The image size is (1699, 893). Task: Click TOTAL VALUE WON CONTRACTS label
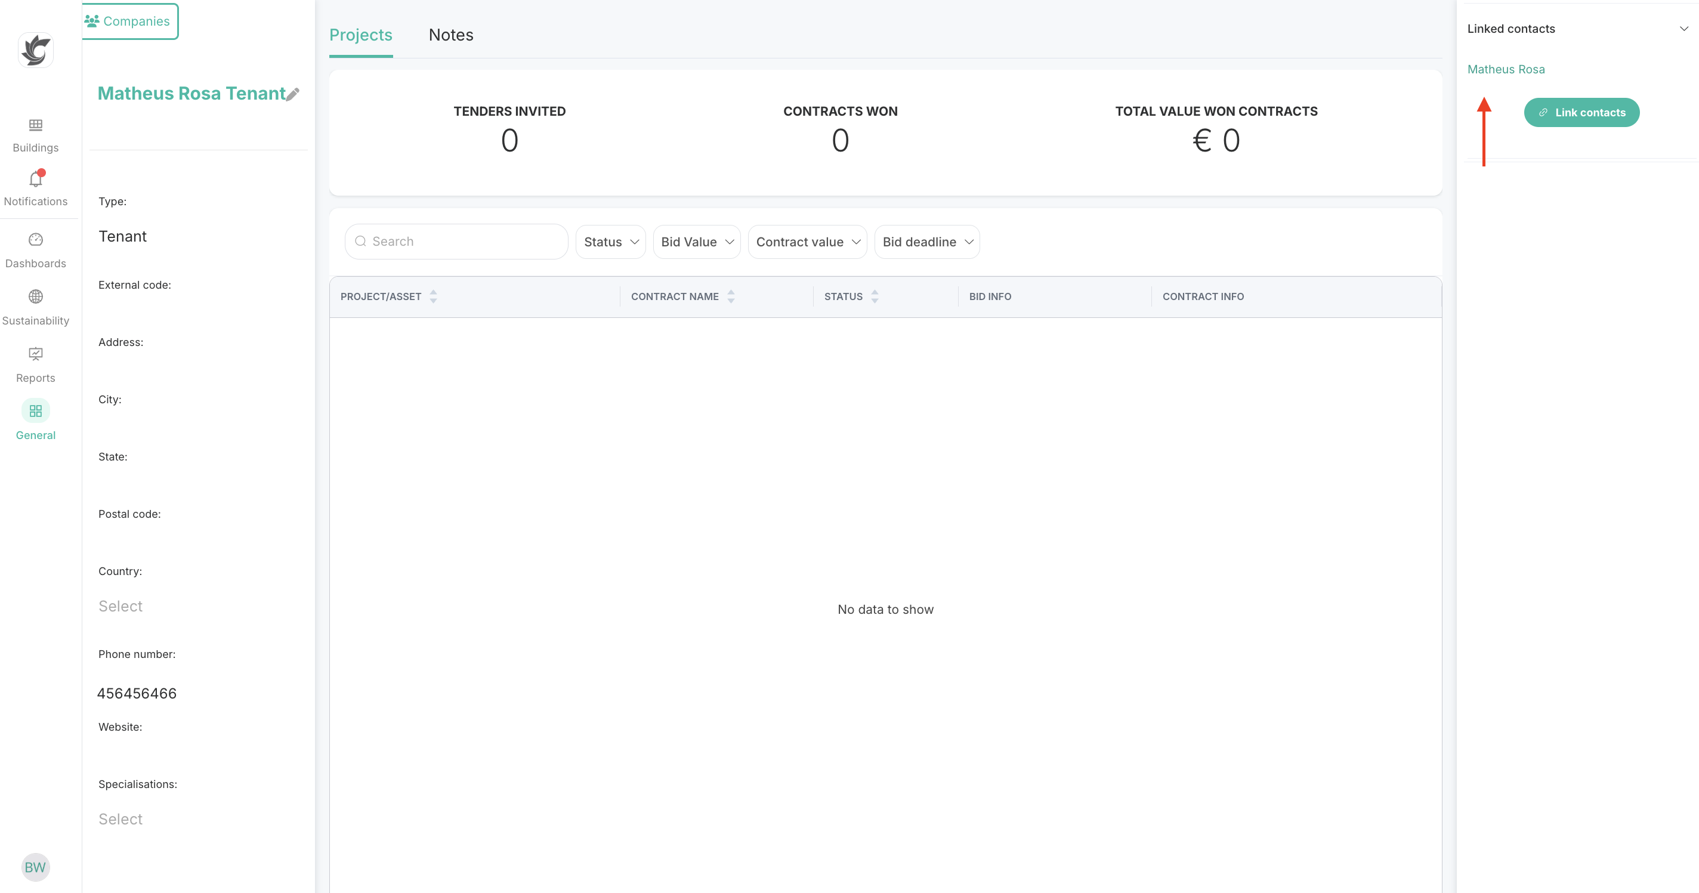pyautogui.click(x=1216, y=112)
